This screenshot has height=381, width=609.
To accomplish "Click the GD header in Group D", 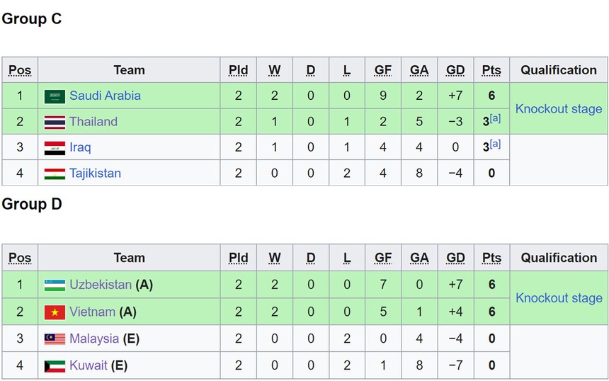I will pos(455,258).
